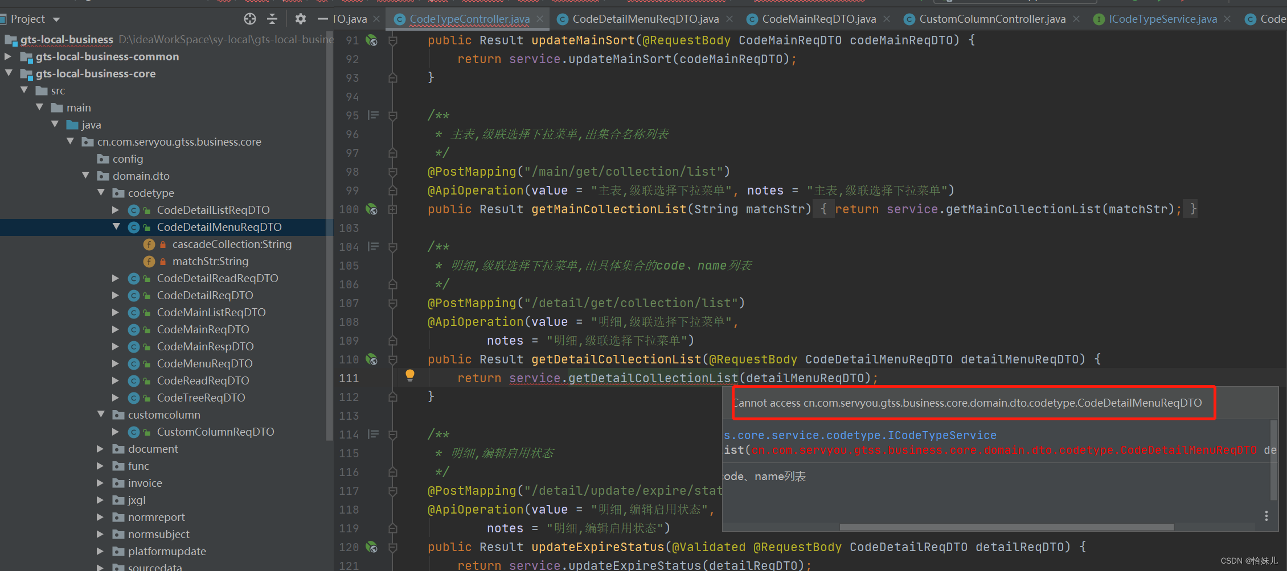The height and width of the screenshot is (571, 1287).
Task: Collapse the main folder
Action: click(39, 107)
